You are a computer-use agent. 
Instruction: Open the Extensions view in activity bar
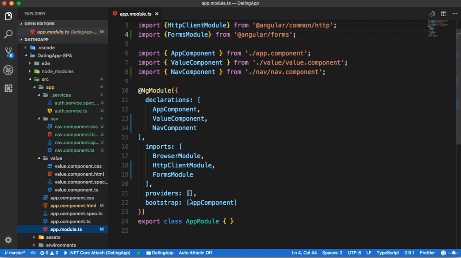pyautogui.click(x=8, y=88)
